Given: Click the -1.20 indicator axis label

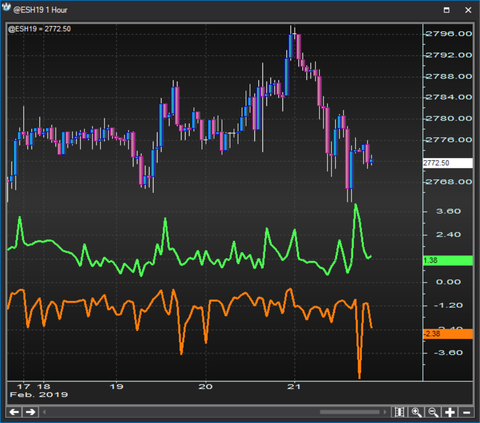Looking at the screenshot, I should (448, 306).
